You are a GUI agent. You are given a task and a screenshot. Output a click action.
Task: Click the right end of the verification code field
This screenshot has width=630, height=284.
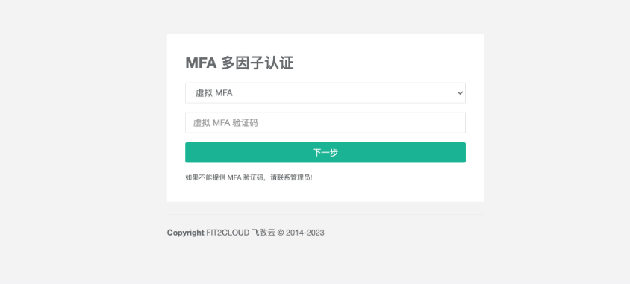tap(458, 123)
